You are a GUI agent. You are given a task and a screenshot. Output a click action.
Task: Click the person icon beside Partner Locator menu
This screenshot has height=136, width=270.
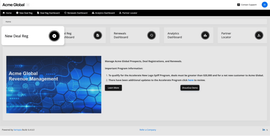tap(120, 13)
